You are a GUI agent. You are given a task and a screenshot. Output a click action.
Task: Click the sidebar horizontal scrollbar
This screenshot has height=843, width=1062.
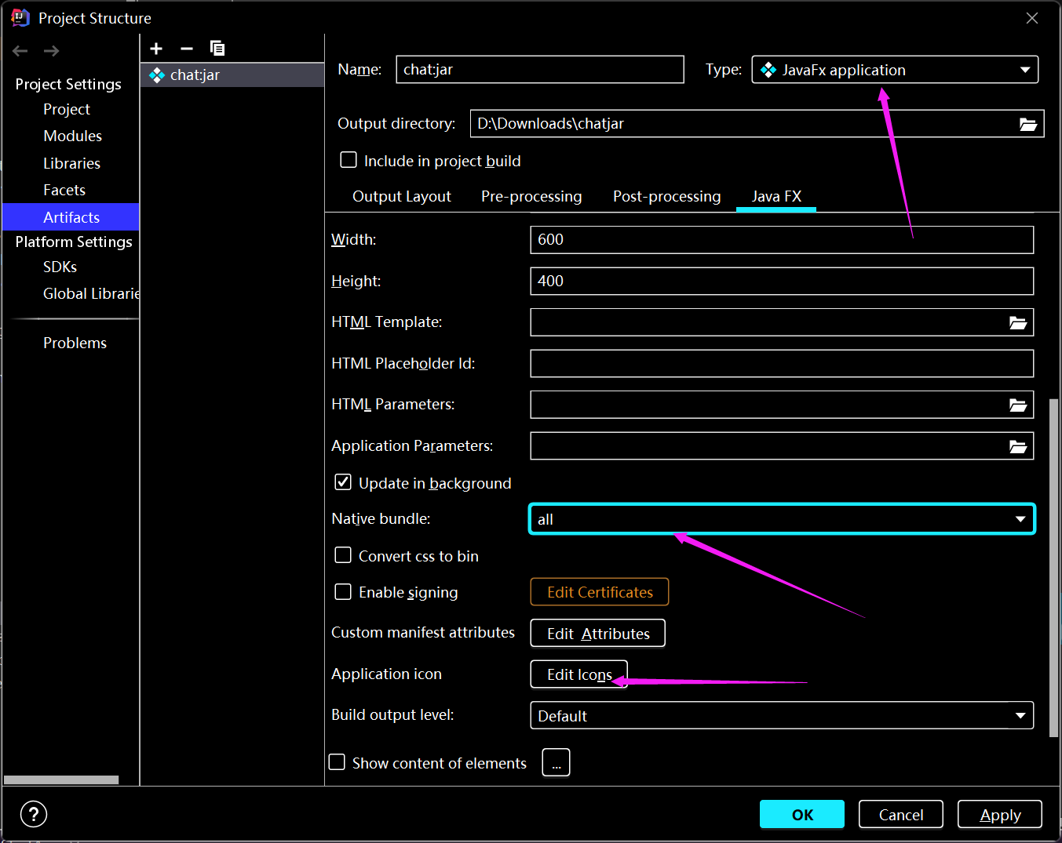61,779
